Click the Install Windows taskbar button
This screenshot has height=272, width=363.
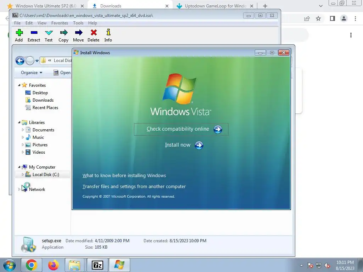coord(119,265)
